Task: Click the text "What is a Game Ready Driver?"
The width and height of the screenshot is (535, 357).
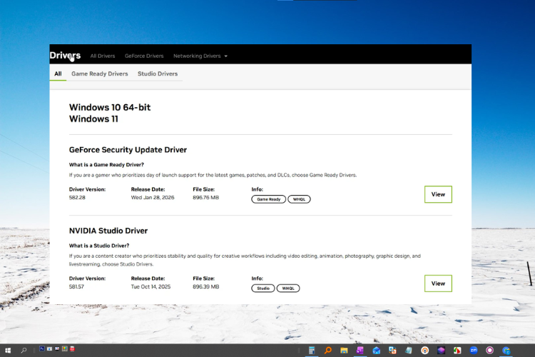Action: point(106,165)
